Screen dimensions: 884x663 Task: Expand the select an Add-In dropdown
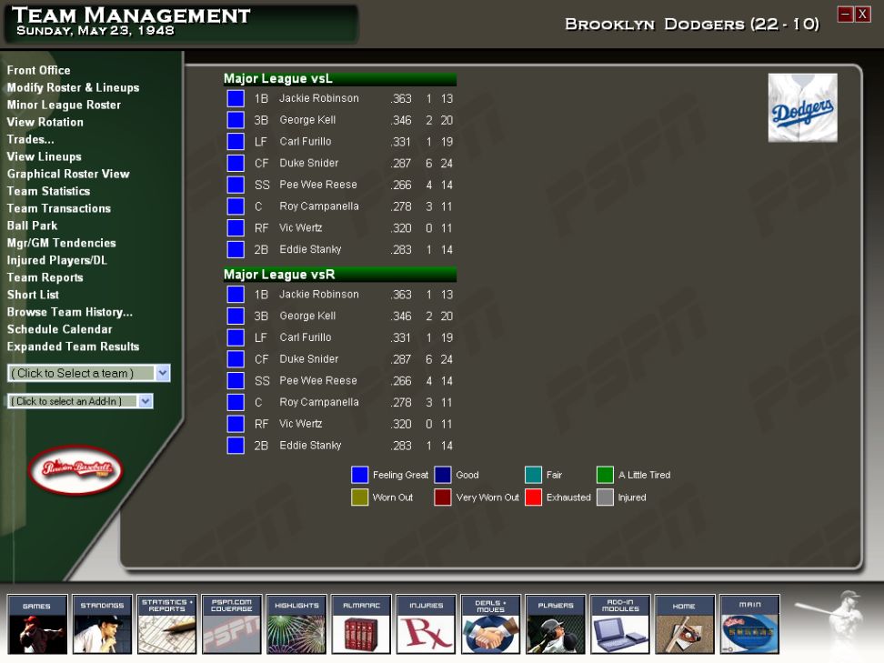tap(146, 401)
